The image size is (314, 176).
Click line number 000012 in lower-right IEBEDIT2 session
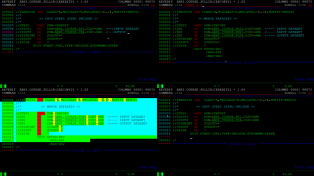click(165, 140)
